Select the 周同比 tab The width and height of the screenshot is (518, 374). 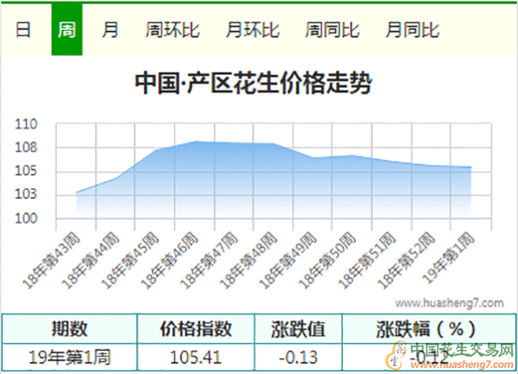[x=332, y=30]
